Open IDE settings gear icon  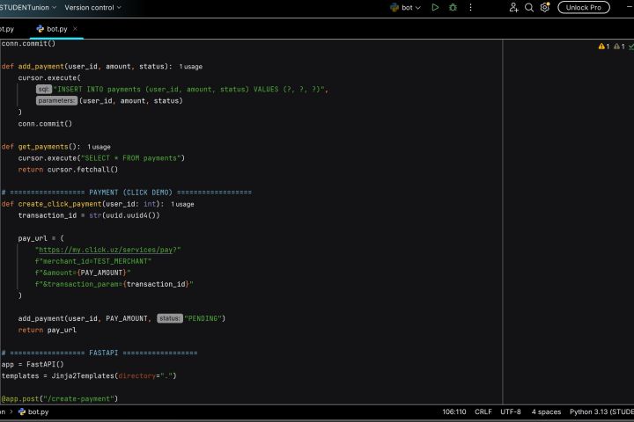tap(545, 7)
